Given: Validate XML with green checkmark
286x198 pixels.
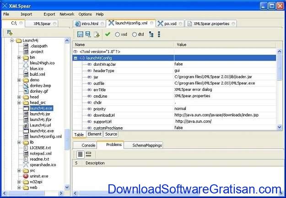Looking at the screenshot, I should click(x=108, y=34).
